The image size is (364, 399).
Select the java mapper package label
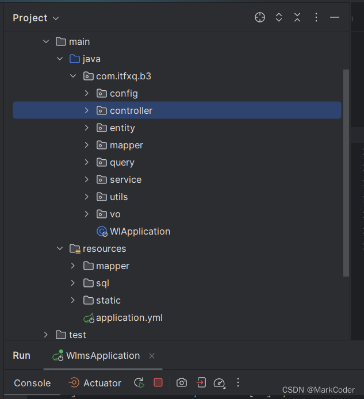tap(127, 145)
